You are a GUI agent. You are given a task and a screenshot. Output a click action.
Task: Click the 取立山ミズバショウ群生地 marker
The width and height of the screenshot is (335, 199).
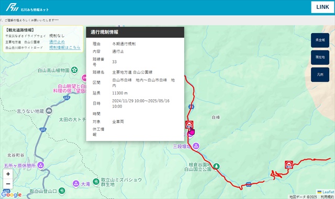point(96,182)
